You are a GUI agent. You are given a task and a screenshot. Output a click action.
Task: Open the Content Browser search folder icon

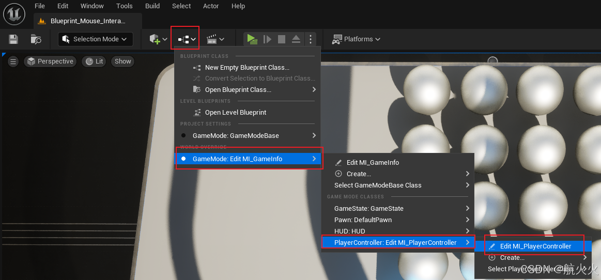pyautogui.click(x=36, y=39)
